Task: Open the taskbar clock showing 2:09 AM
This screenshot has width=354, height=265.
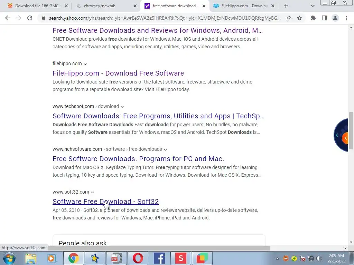Action: click(337, 258)
